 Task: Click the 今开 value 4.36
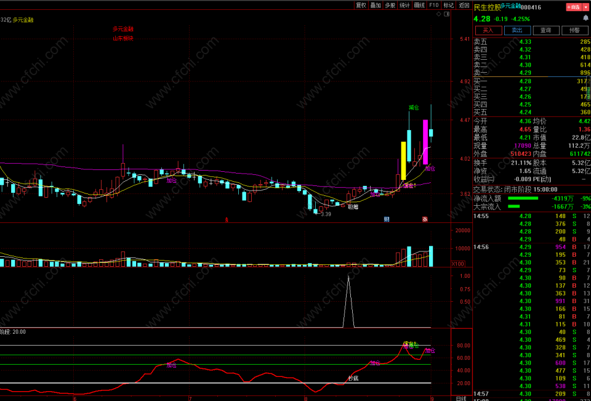525,121
